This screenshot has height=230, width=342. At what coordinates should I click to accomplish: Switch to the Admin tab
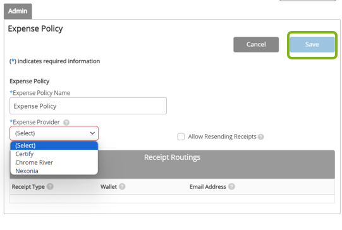click(18, 11)
